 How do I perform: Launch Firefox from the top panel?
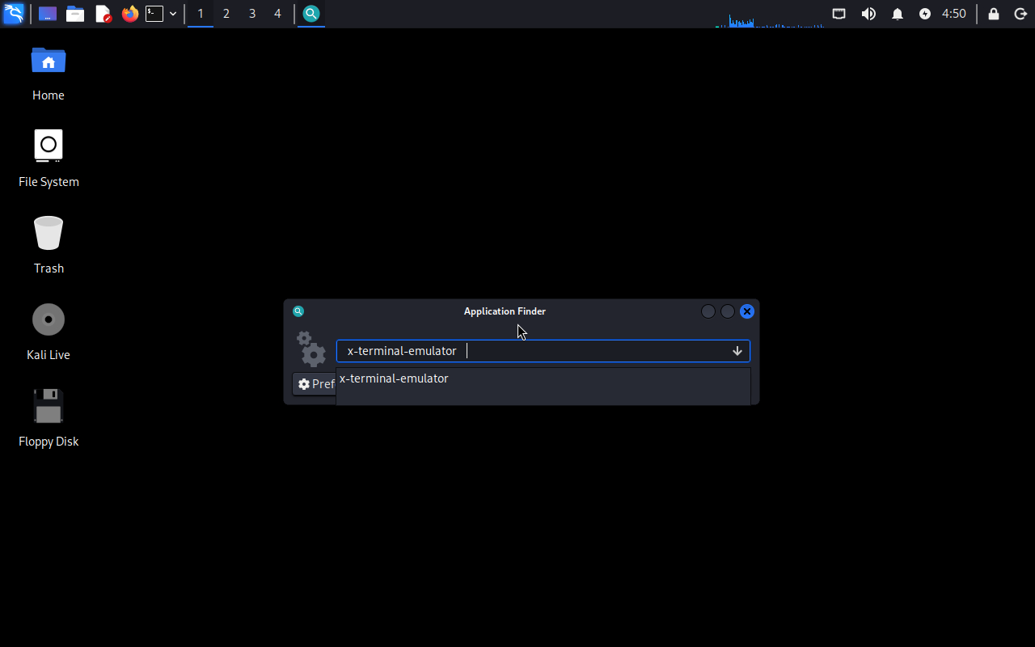(x=129, y=14)
